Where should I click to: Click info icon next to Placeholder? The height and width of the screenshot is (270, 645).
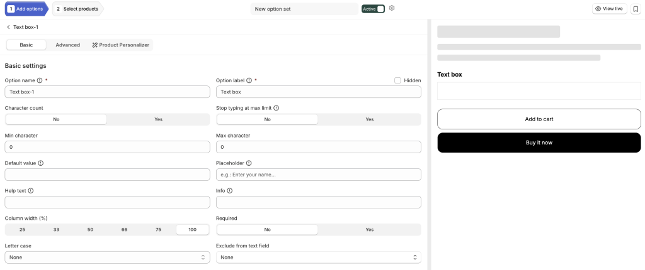249,163
